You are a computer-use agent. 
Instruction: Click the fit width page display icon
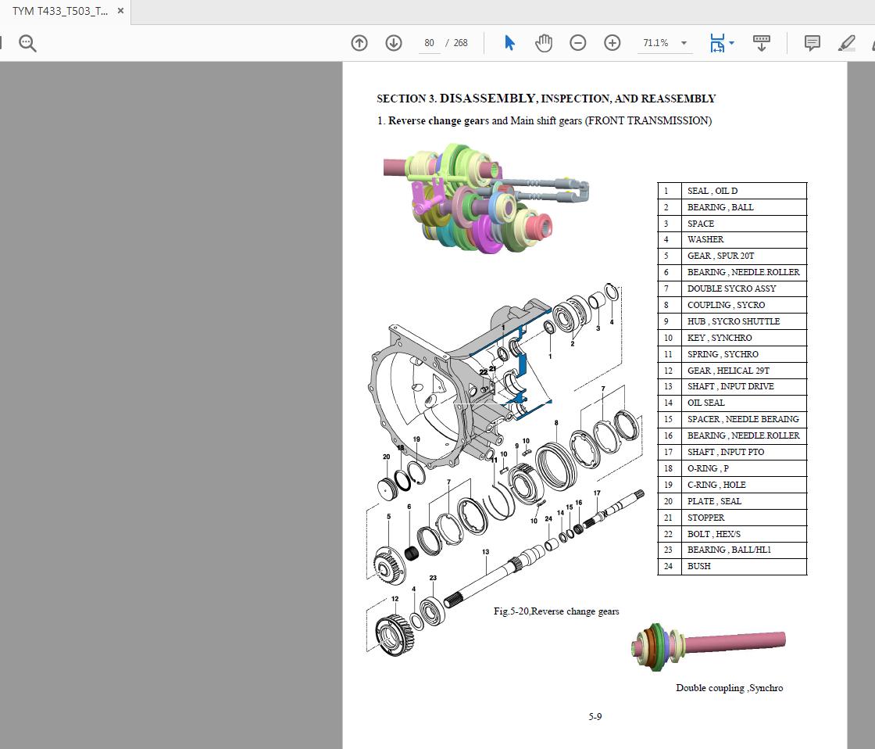[717, 43]
